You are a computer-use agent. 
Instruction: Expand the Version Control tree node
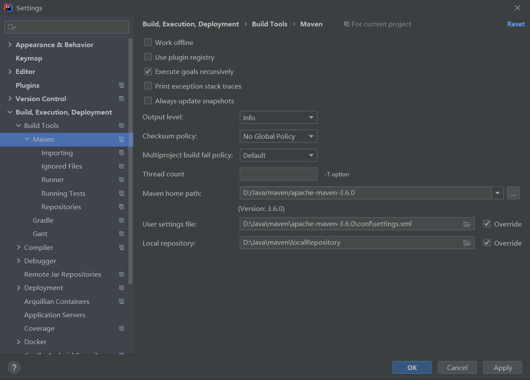[x=10, y=99]
